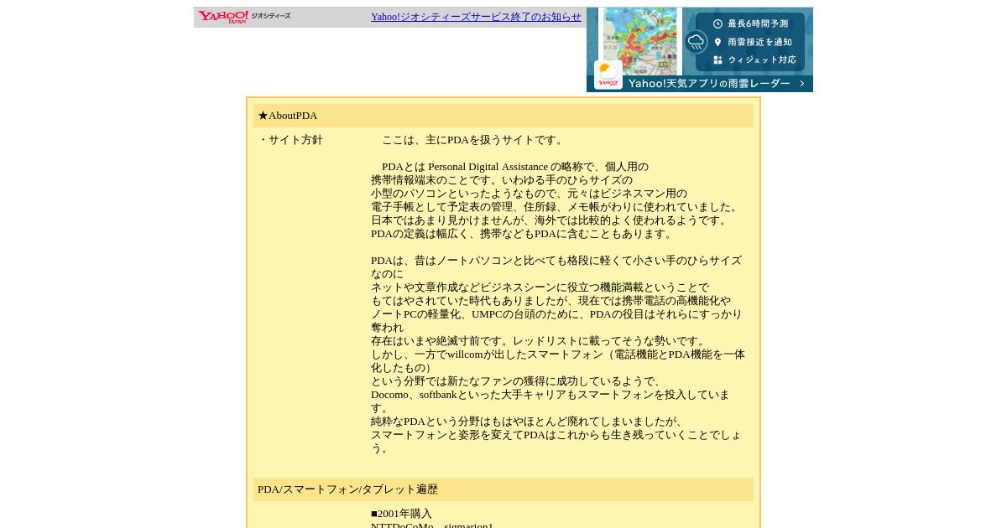
Task: Select the ■2001年購入 entry
Action: [x=401, y=514]
